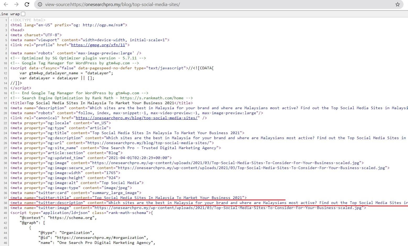
Task: Select the twitter:image meta line
Action: (188, 208)
